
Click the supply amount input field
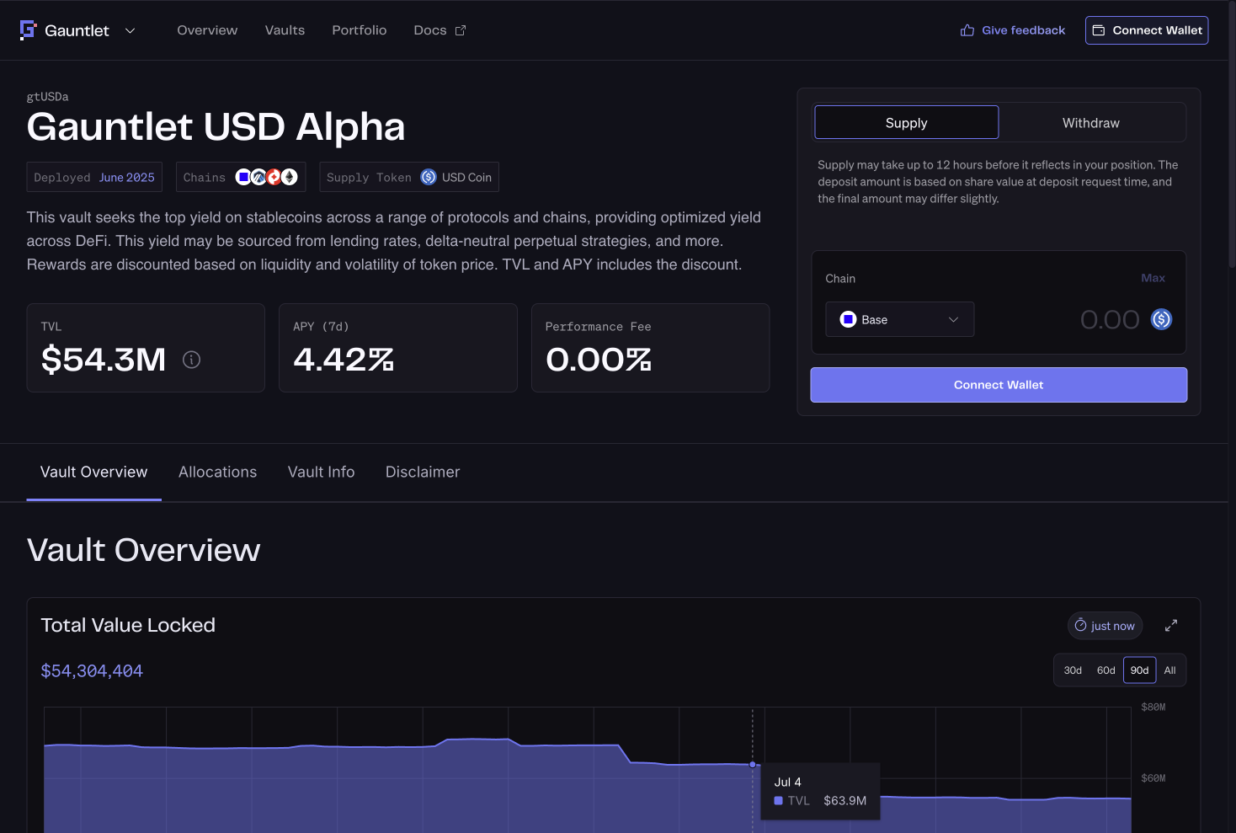pyautogui.click(x=1110, y=319)
